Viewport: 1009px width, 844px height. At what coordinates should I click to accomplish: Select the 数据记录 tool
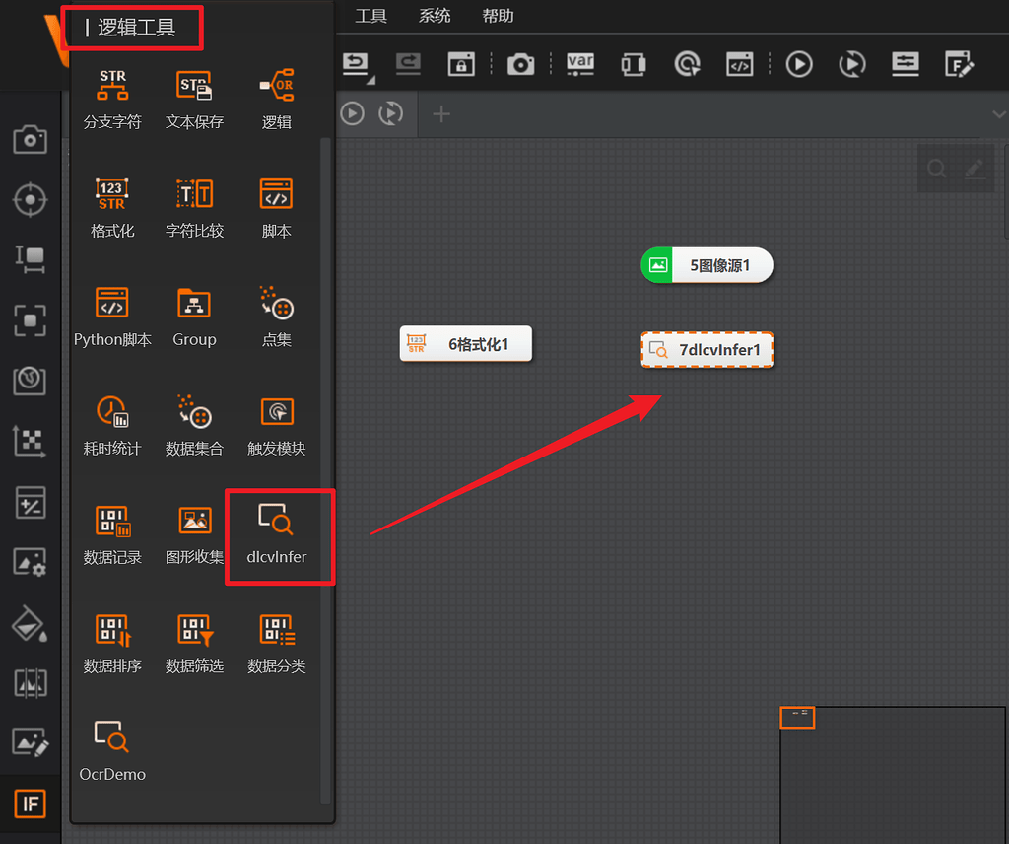click(x=112, y=533)
